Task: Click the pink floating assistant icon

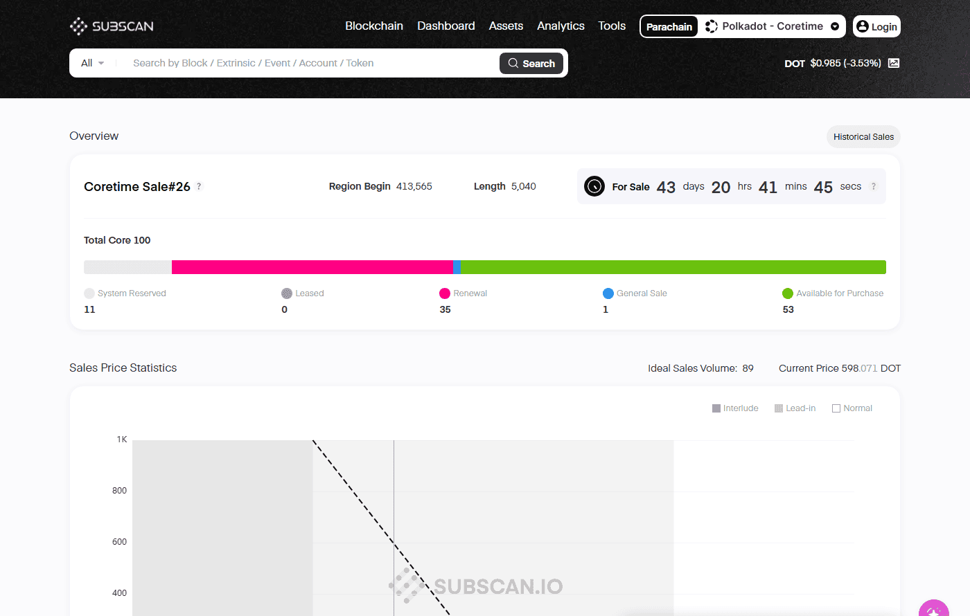Action: 933,608
